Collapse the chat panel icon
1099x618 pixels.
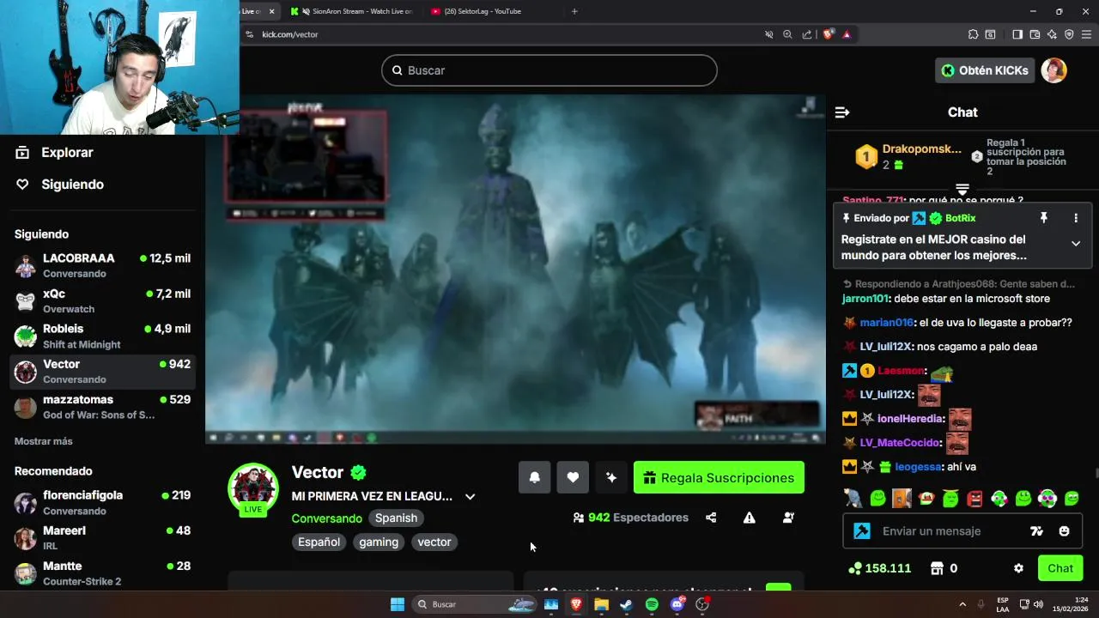(842, 112)
